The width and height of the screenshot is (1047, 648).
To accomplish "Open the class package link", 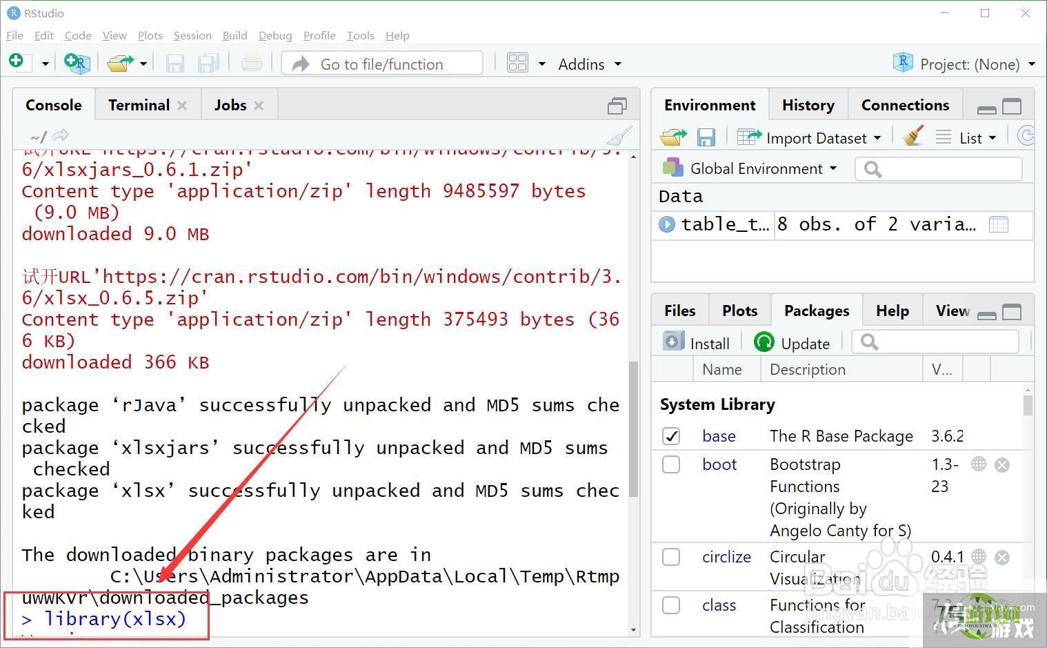I will coord(719,605).
